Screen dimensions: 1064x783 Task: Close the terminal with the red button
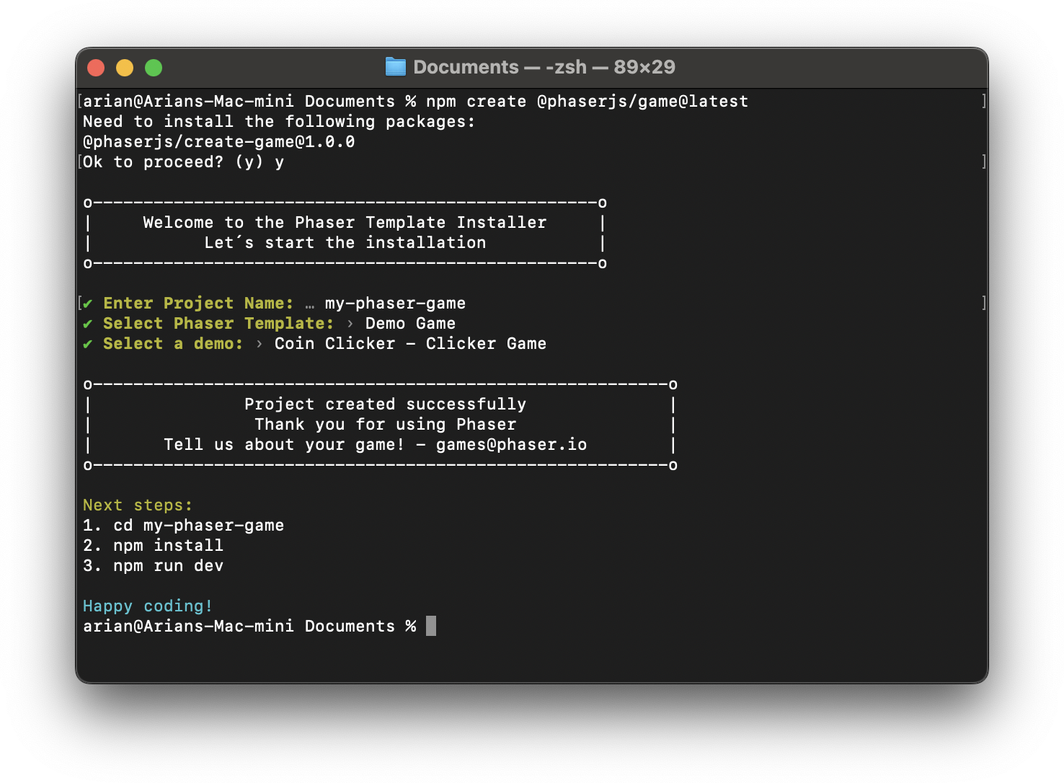point(96,68)
